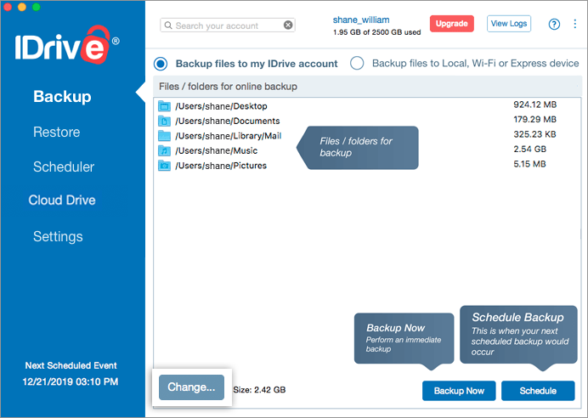588x418 pixels.
Task: Go to the Scheduler section
Action: click(x=64, y=167)
